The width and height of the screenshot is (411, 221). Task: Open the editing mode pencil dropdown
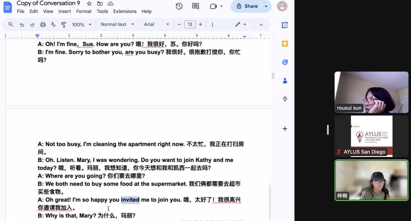[241, 24]
